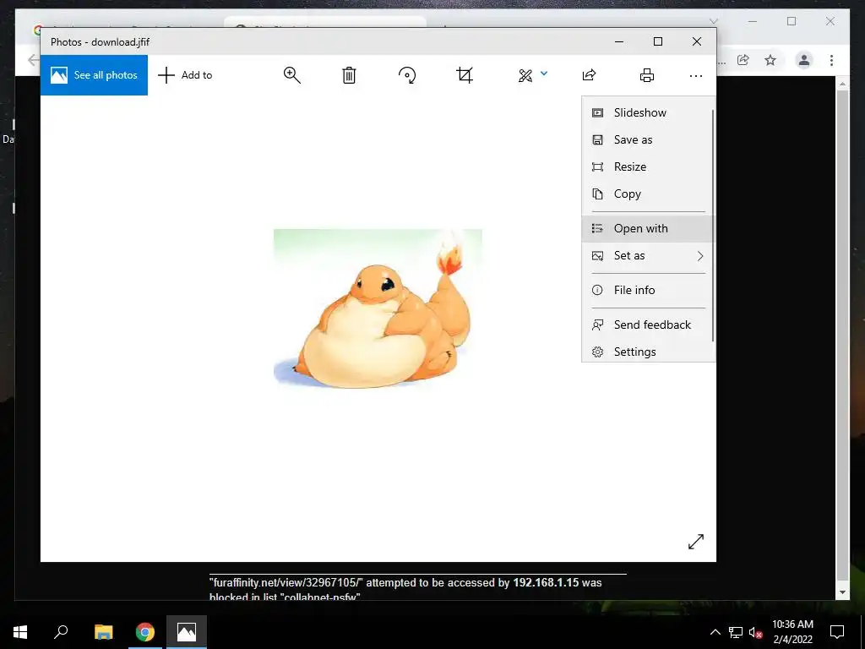Open the Set as submenu
865x649 pixels.
pyautogui.click(x=648, y=255)
